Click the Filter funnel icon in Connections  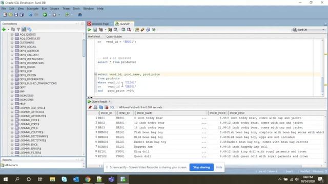click(18, 30)
